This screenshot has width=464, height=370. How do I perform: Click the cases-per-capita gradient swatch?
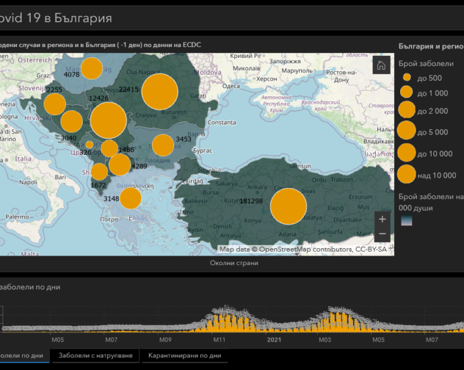[x=407, y=221]
